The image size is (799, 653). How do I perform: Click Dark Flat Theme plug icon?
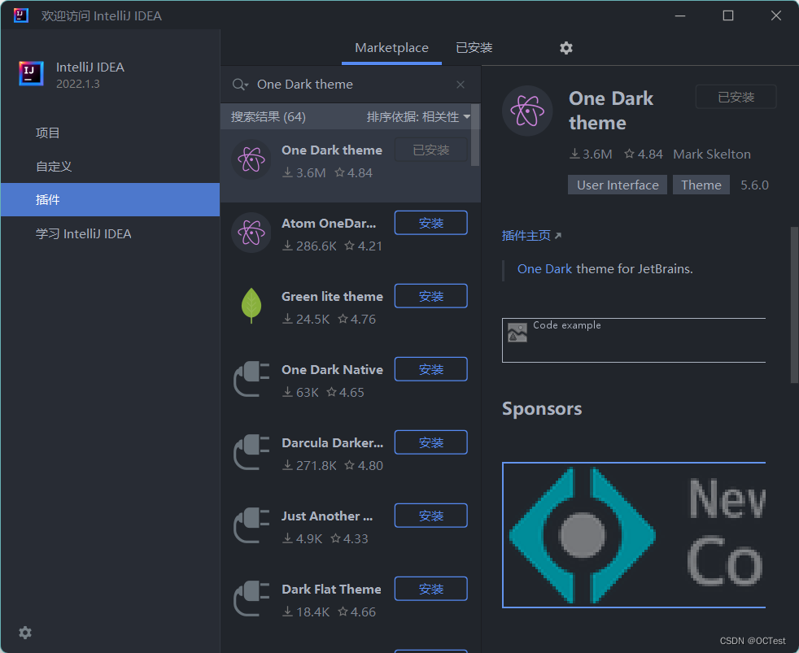251,599
